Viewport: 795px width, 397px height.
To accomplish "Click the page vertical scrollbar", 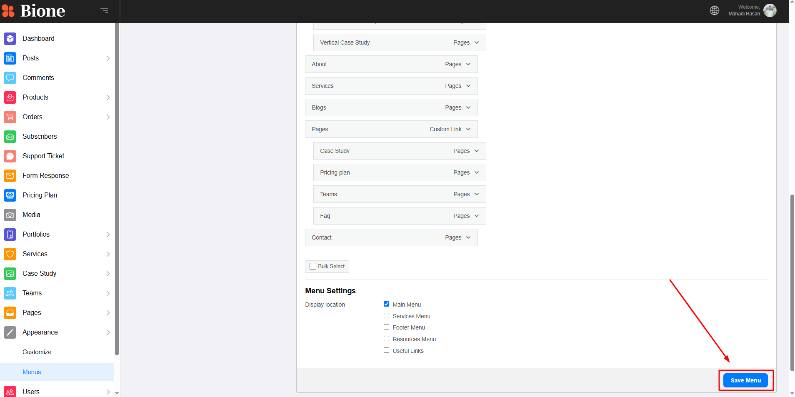I will point(792,282).
